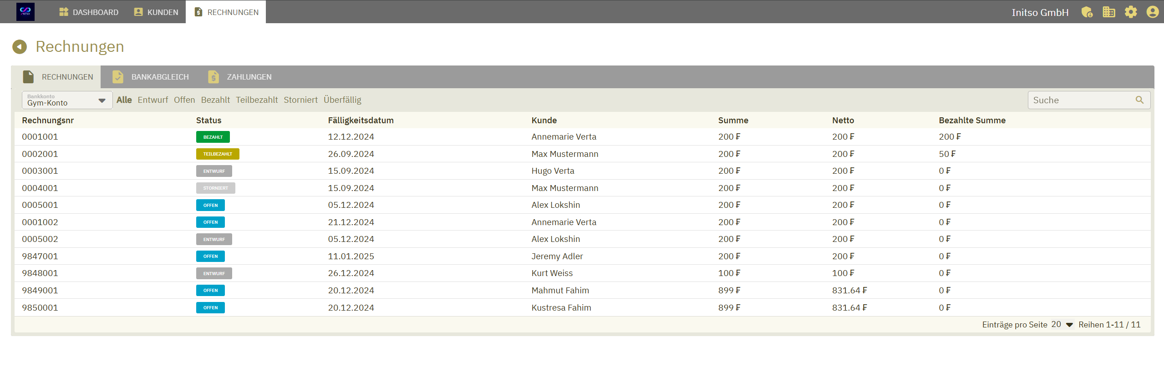Click the round back arrow beside Rechnungen

(x=20, y=47)
